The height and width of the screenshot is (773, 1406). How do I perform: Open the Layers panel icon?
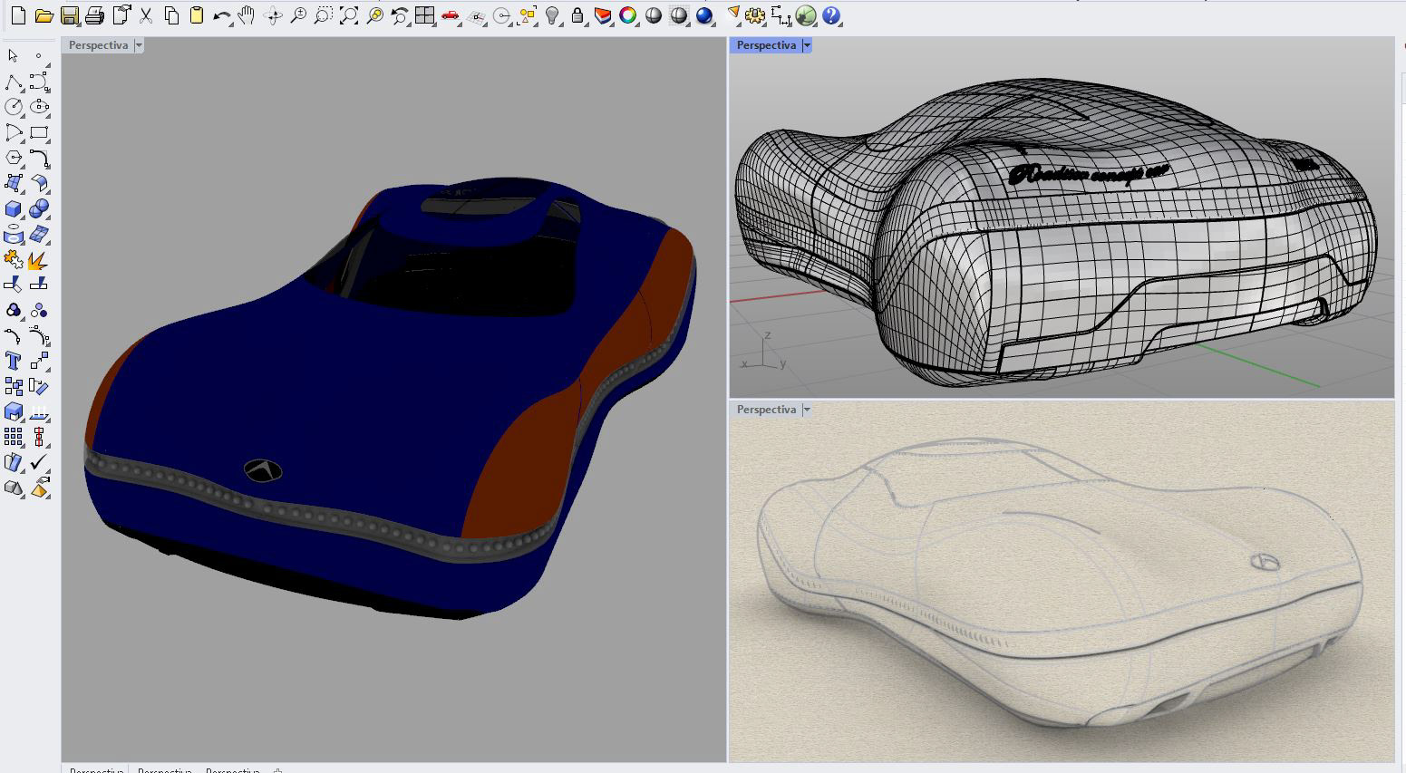pyautogui.click(x=603, y=15)
